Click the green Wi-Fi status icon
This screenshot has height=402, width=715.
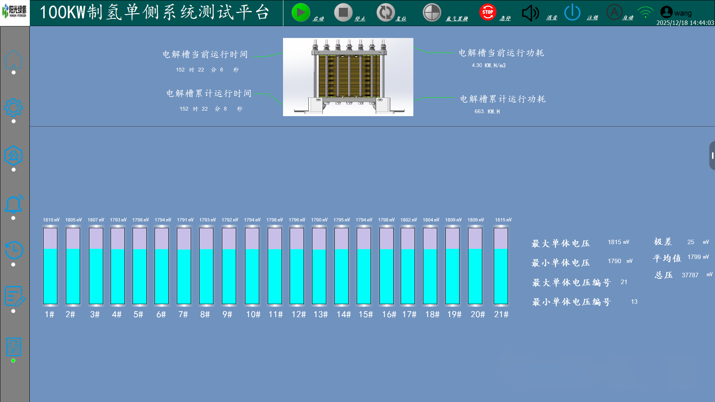(x=645, y=12)
